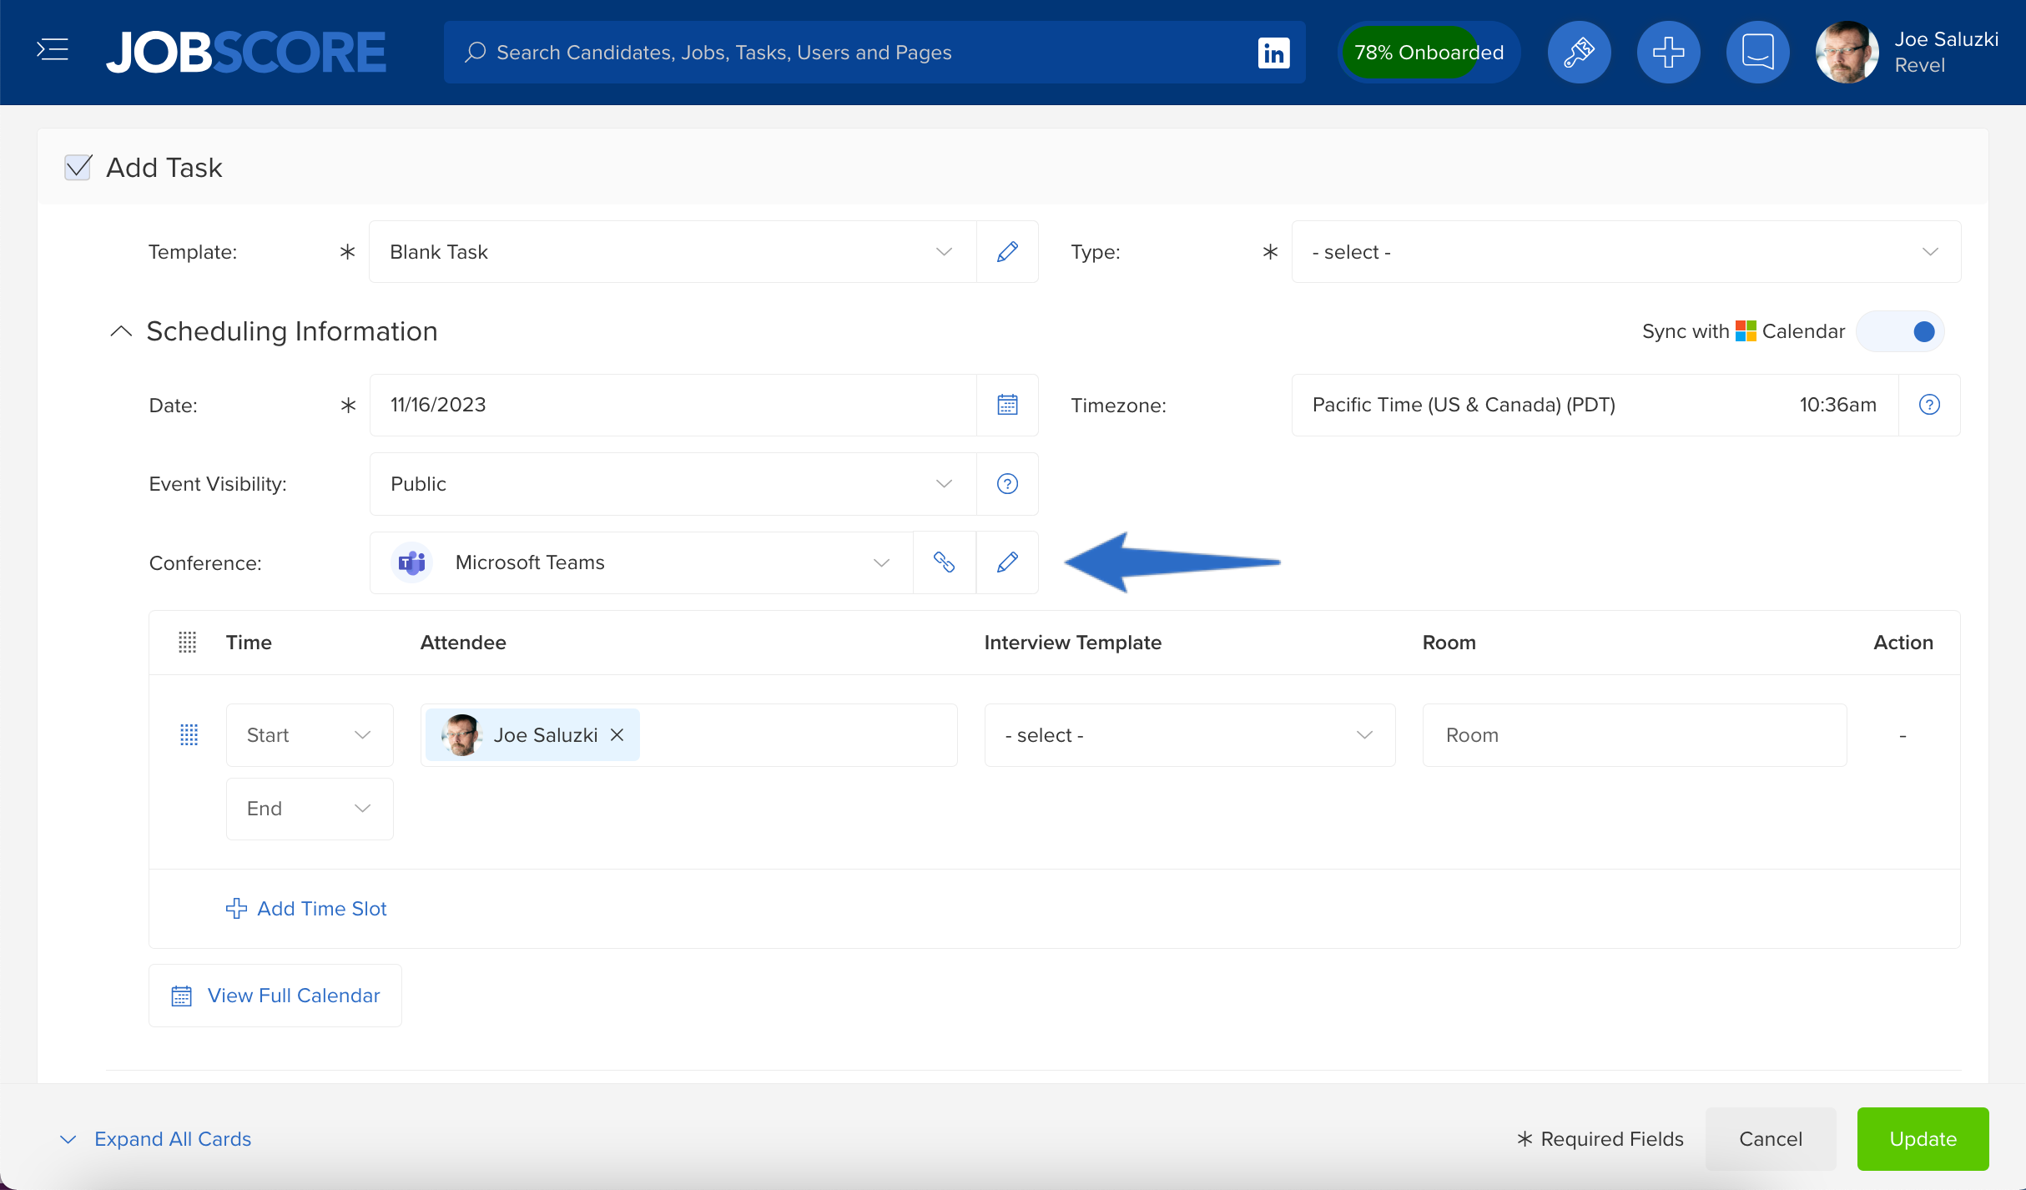Click Event Visibility help icon
Viewport: 2026px width, 1190px height.
click(x=1007, y=484)
